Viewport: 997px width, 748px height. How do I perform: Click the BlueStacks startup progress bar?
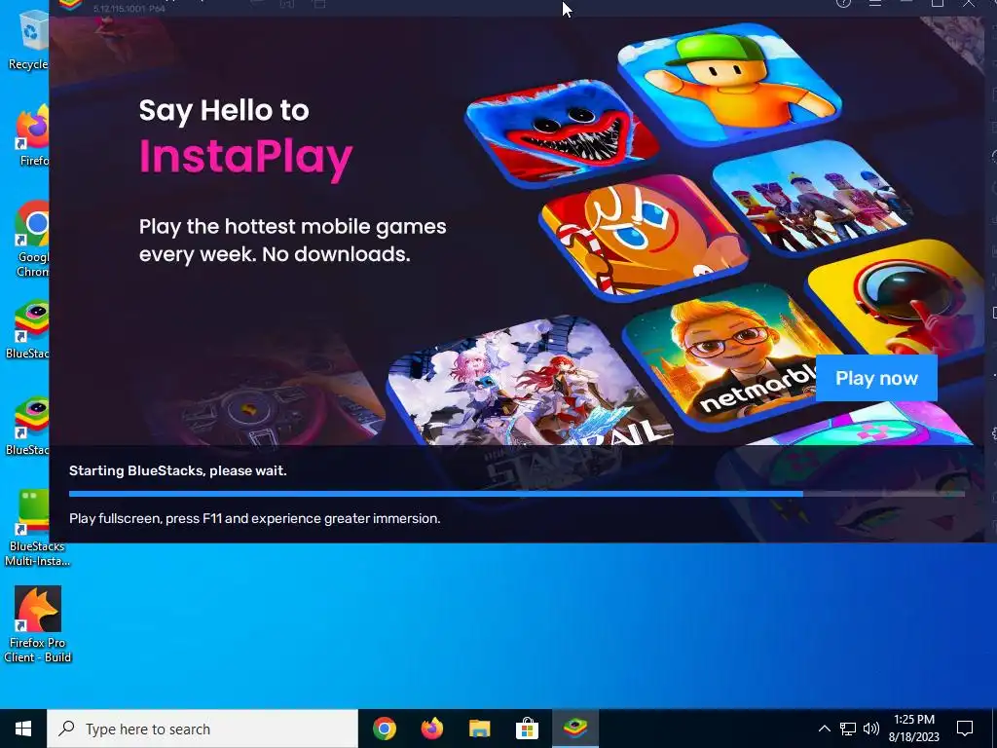tap(516, 494)
